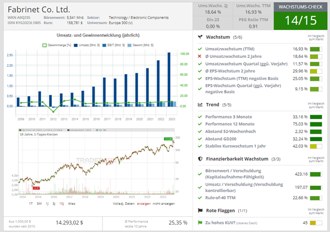Click checkmark beside Stabiles Kurswachstum 1 Jahr
330x232 pixels.
[200, 146]
